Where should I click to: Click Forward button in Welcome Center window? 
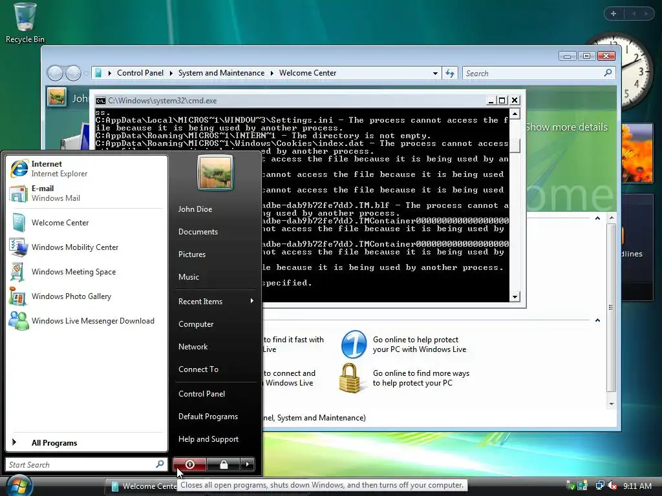74,74
